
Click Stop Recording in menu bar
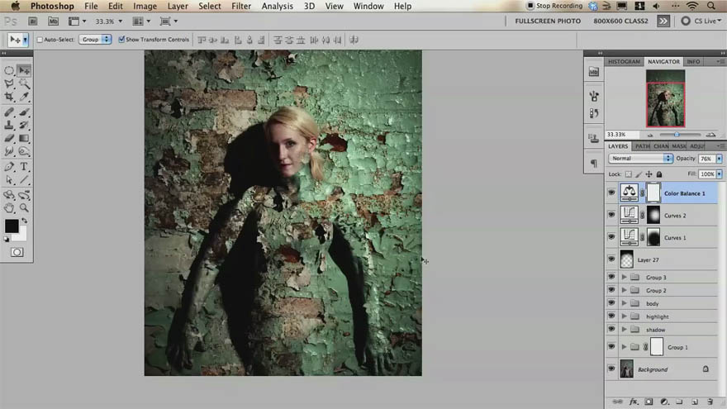(x=554, y=6)
